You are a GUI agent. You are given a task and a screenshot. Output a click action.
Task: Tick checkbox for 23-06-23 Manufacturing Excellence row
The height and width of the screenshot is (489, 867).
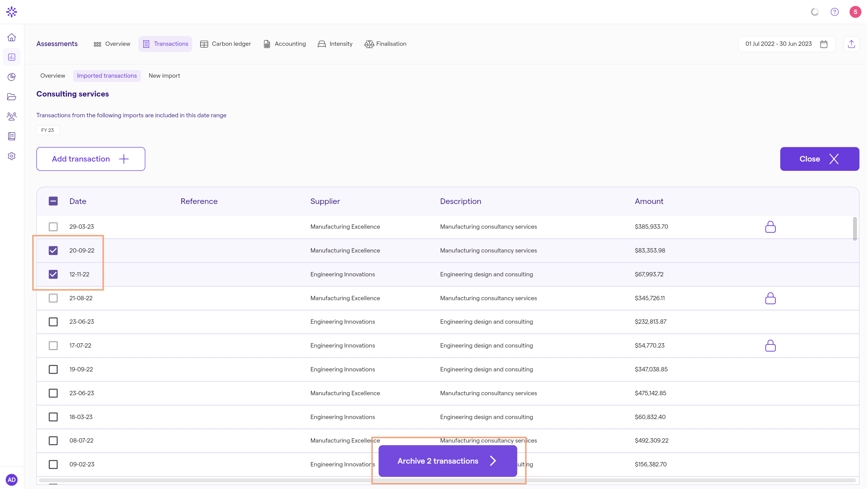(x=53, y=393)
